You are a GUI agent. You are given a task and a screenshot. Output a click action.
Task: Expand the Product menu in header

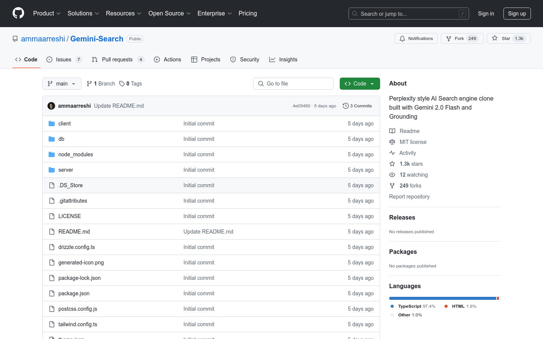click(x=47, y=14)
